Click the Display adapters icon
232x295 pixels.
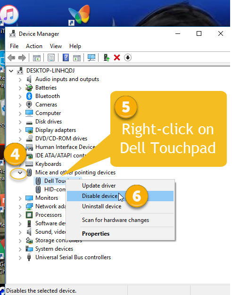(x=29, y=130)
